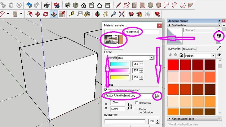Enable the Kolorieren checkbox
The image size is (226, 127).
point(137,103)
